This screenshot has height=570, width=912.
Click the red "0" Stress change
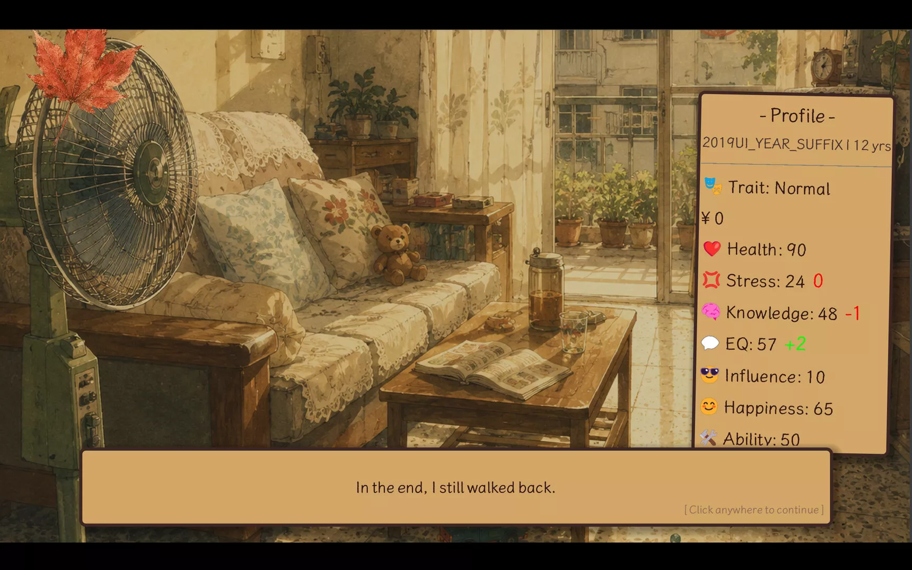[818, 281]
